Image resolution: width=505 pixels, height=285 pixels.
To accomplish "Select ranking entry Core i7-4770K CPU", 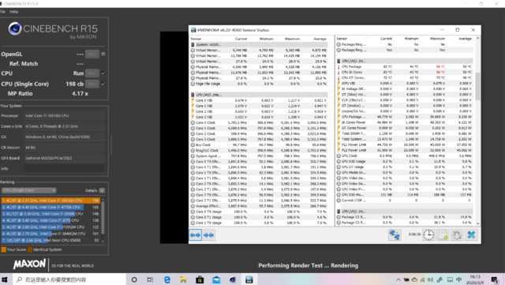I will coord(50,207).
